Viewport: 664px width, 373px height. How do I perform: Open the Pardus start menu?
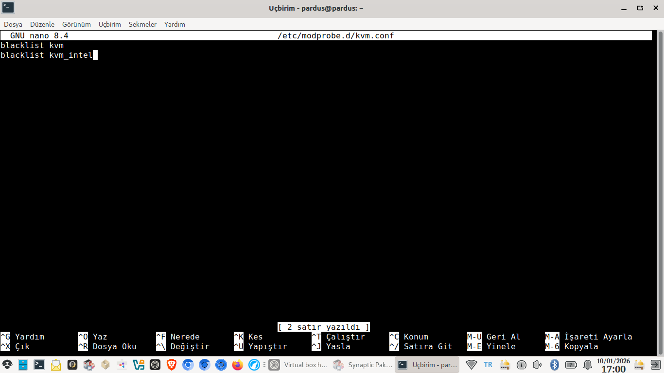(x=7, y=365)
